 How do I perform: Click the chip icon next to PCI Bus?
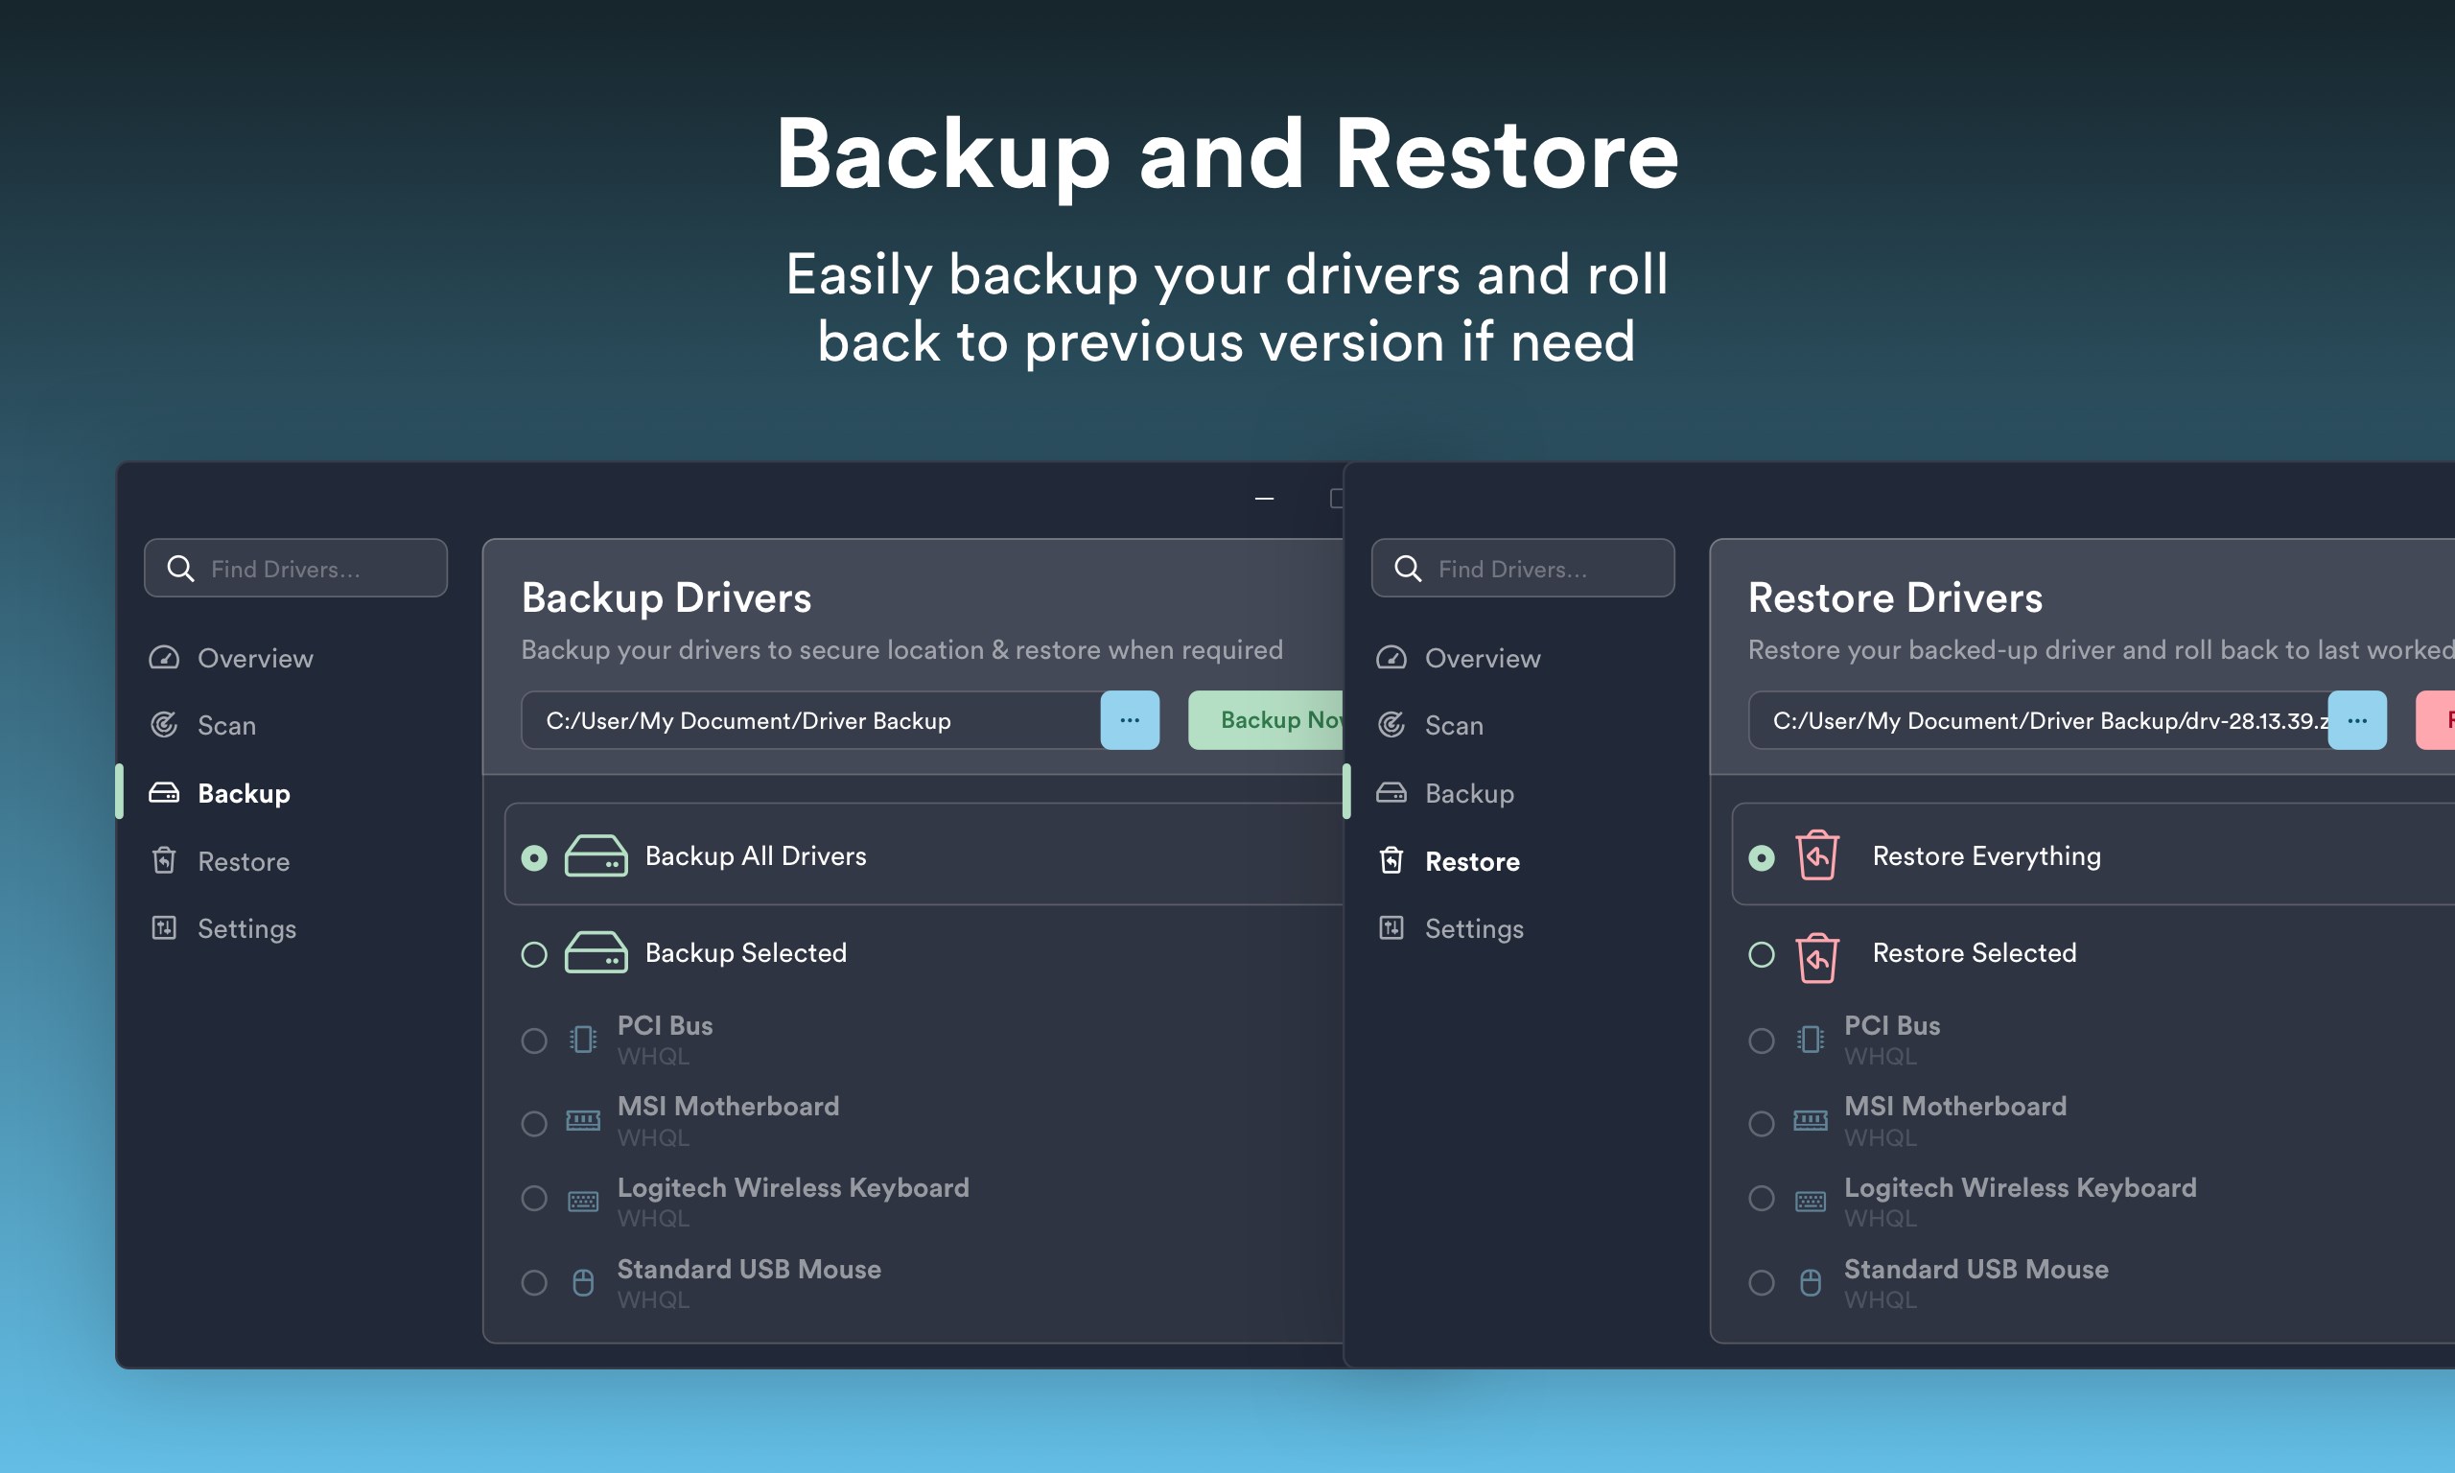coord(582,1040)
